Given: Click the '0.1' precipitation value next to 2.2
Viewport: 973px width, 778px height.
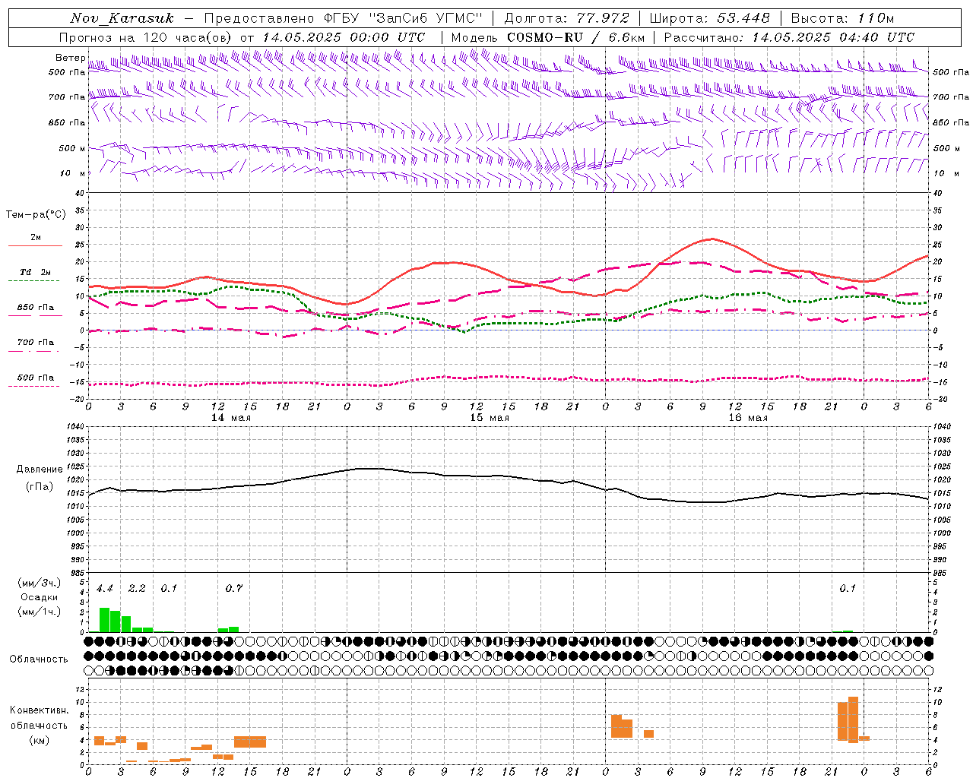Looking at the screenshot, I should [x=169, y=589].
